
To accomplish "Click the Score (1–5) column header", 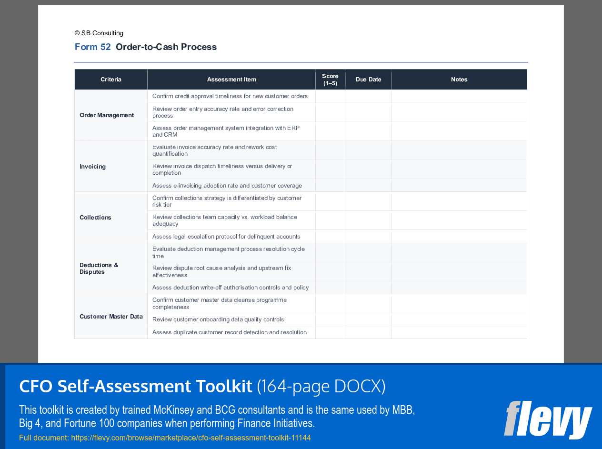I will (330, 79).
